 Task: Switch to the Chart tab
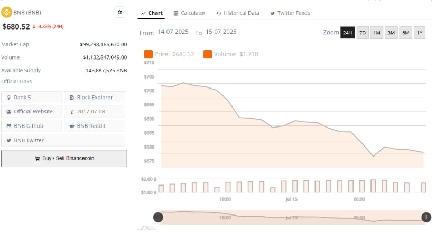pyautogui.click(x=151, y=13)
